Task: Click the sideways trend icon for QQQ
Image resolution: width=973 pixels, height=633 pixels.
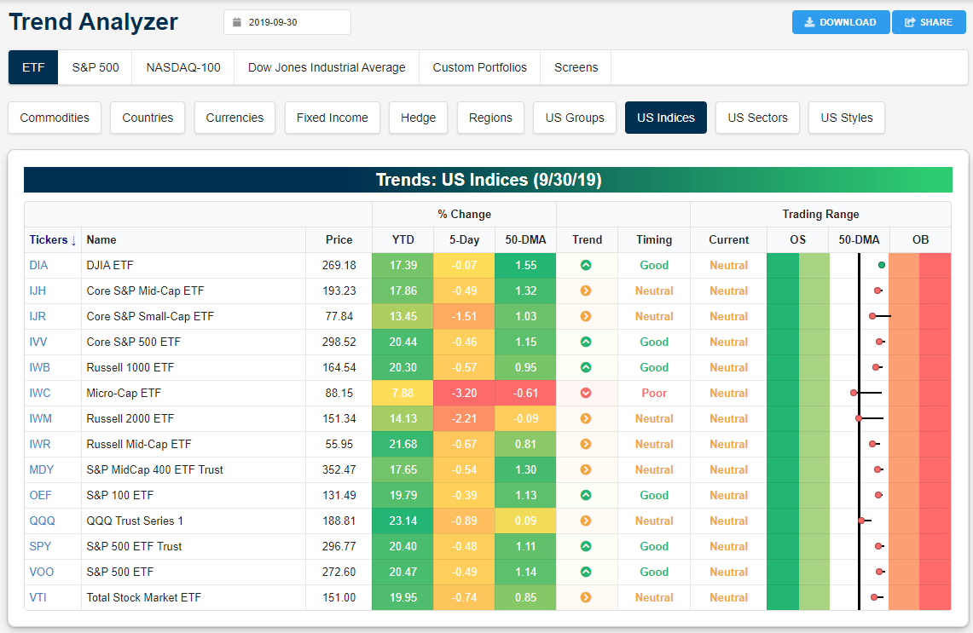Action: 586,521
